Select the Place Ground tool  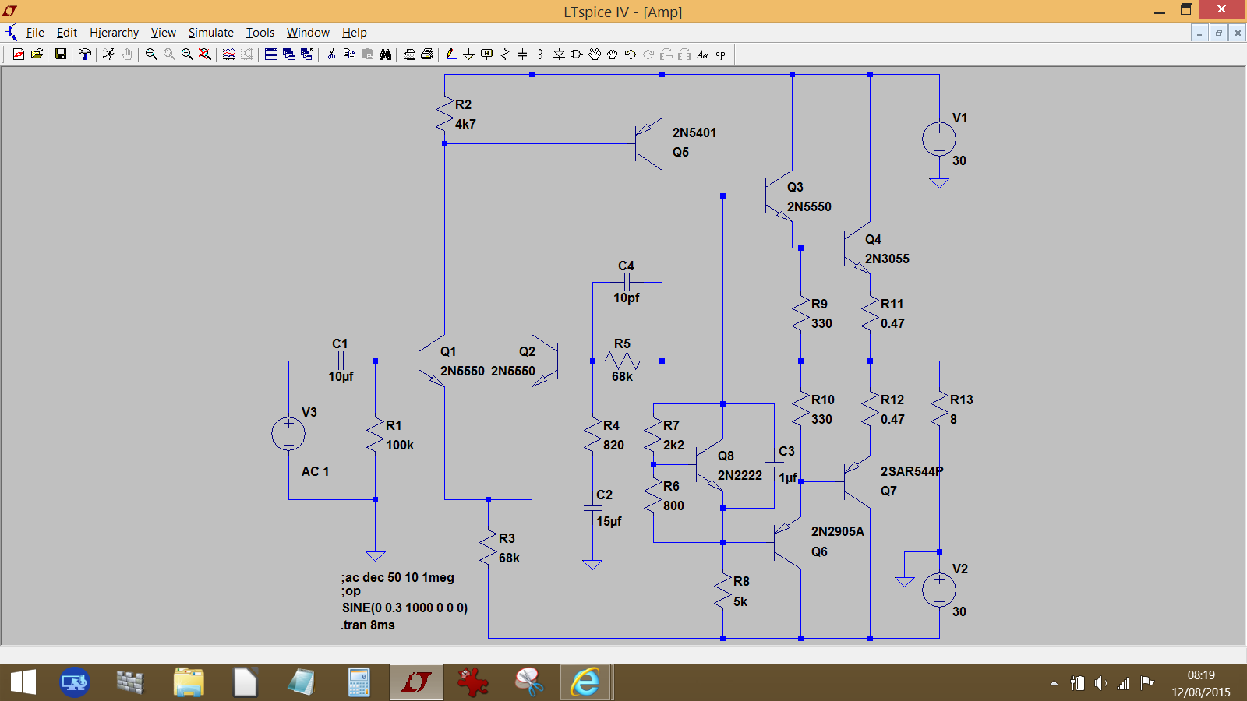tap(468, 54)
